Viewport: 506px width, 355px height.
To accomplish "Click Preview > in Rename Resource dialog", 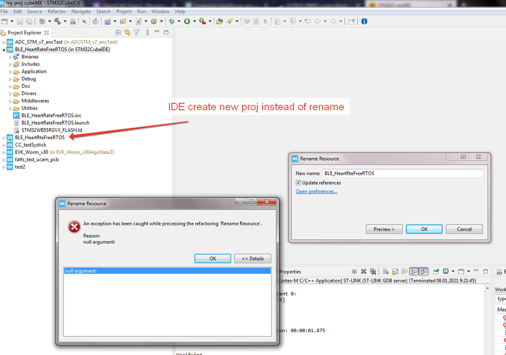I will click(x=384, y=229).
